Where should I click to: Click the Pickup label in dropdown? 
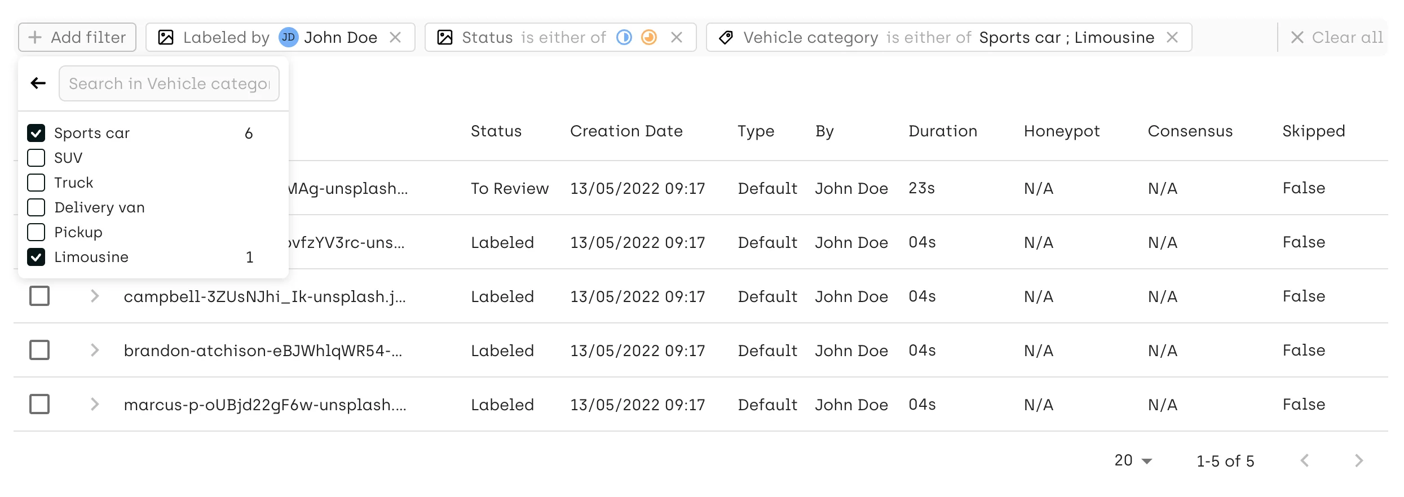[x=78, y=232]
